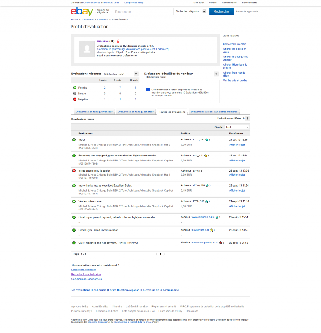Open the buylow-usa seller link
Viewport: 321px width, 333px height.
click(x=198, y=230)
